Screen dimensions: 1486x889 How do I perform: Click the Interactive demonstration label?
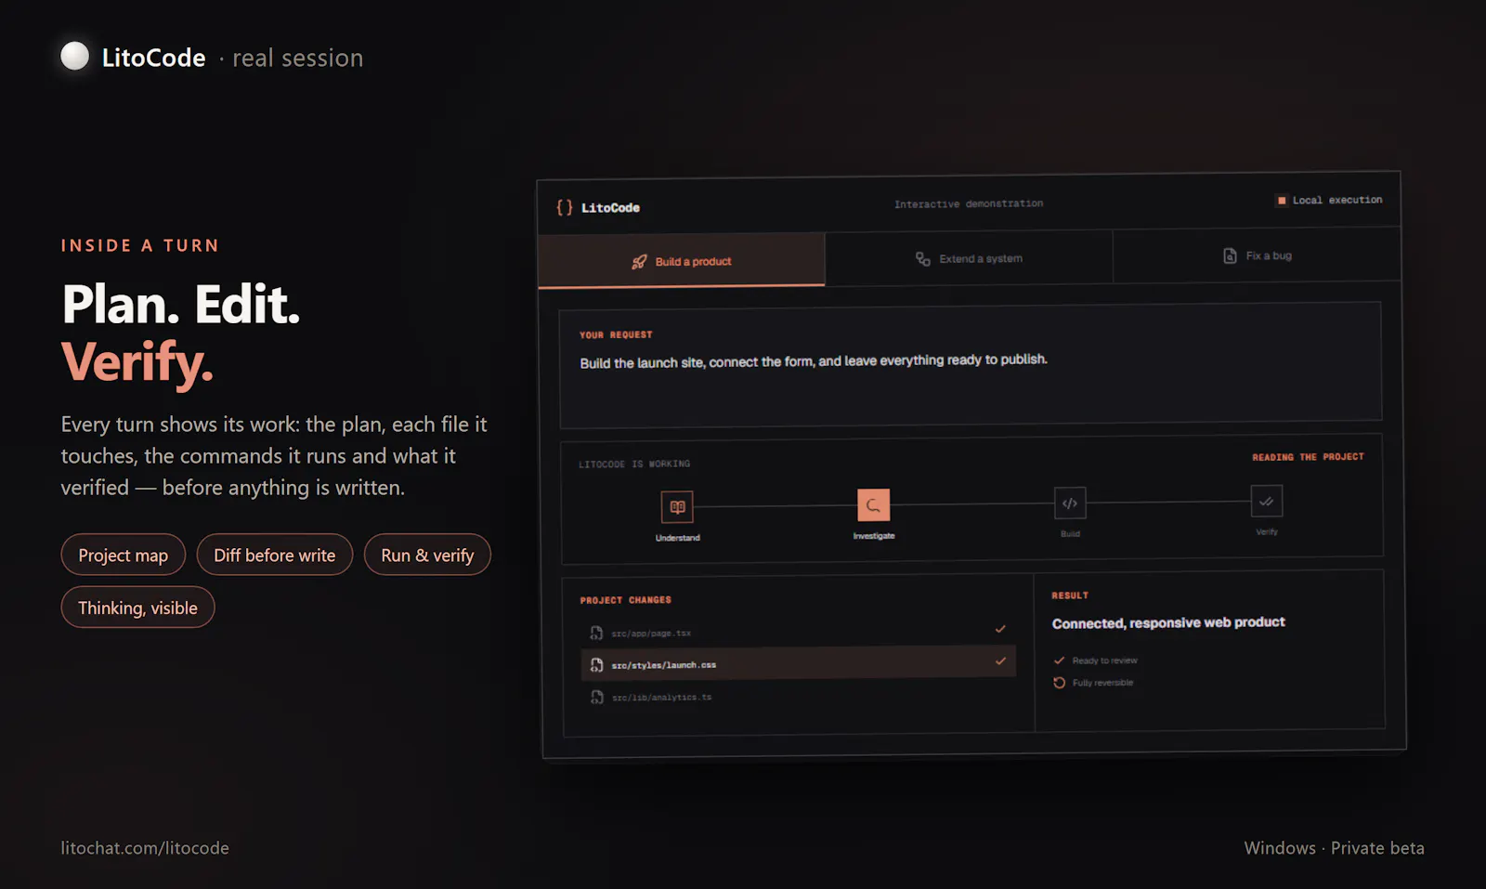click(969, 203)
